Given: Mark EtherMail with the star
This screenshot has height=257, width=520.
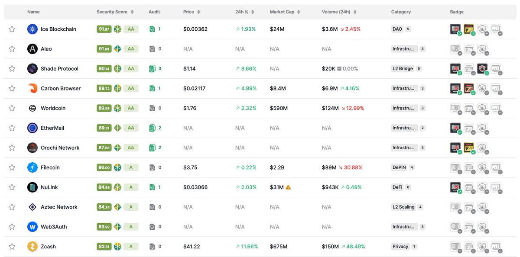Looking at the screenshot, I should 12,128.
